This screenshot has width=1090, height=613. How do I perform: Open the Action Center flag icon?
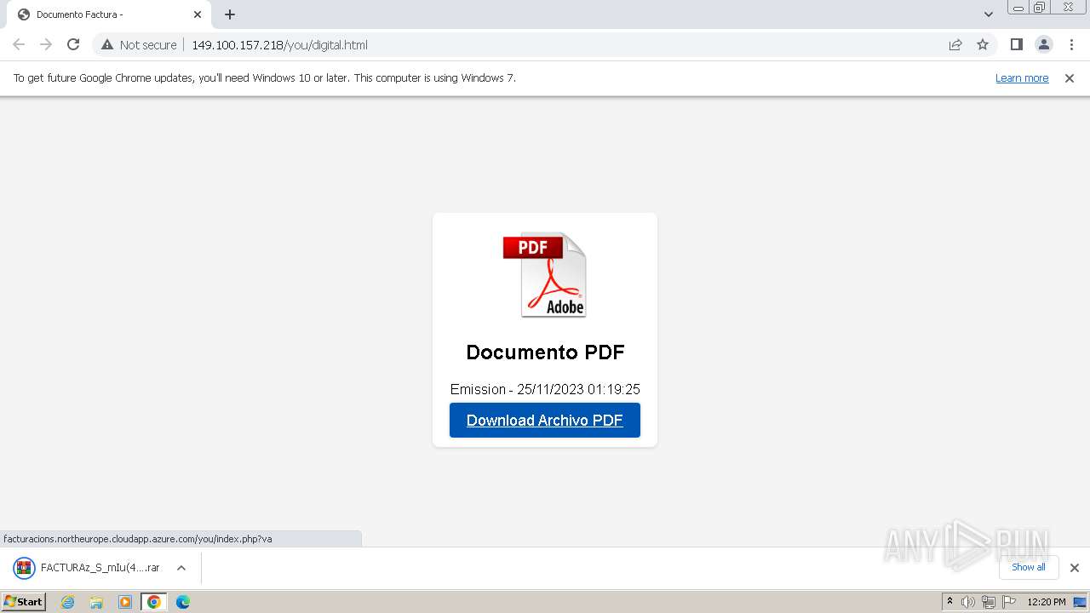tap(1008, 602)
